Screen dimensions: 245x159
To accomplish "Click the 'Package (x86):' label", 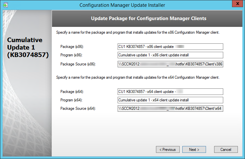I will [72, 47].
